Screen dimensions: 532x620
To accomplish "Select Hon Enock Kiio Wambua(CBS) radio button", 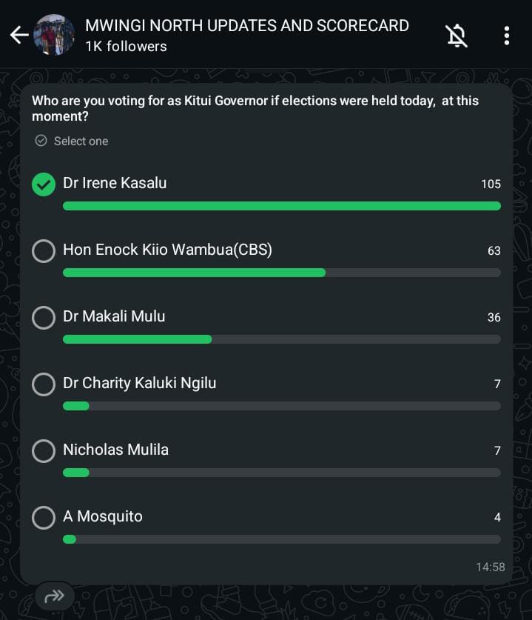I will (x=44, y=251).
